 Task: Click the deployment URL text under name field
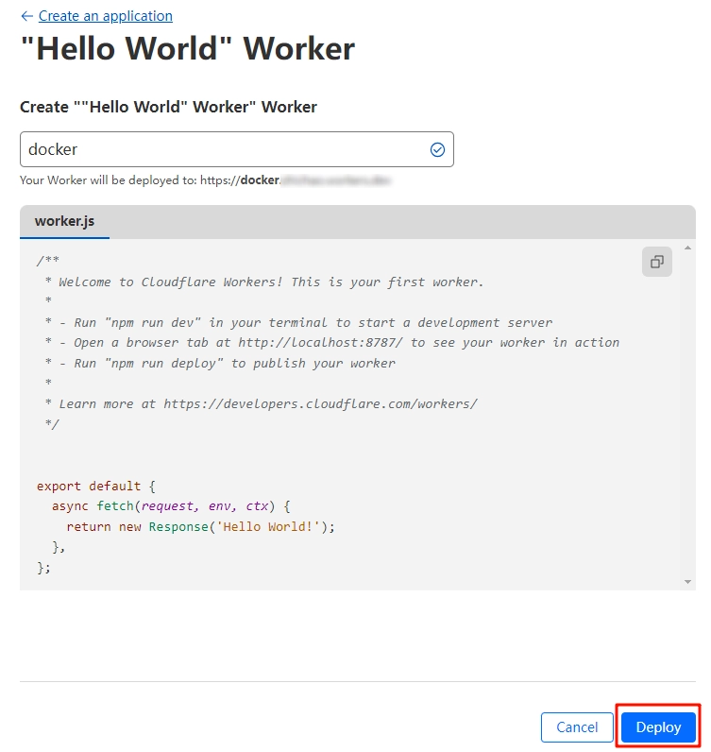[205, 179]
